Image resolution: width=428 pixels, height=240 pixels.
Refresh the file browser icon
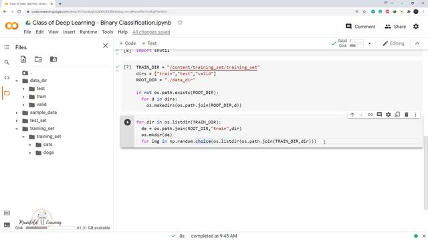pos(38,59)
